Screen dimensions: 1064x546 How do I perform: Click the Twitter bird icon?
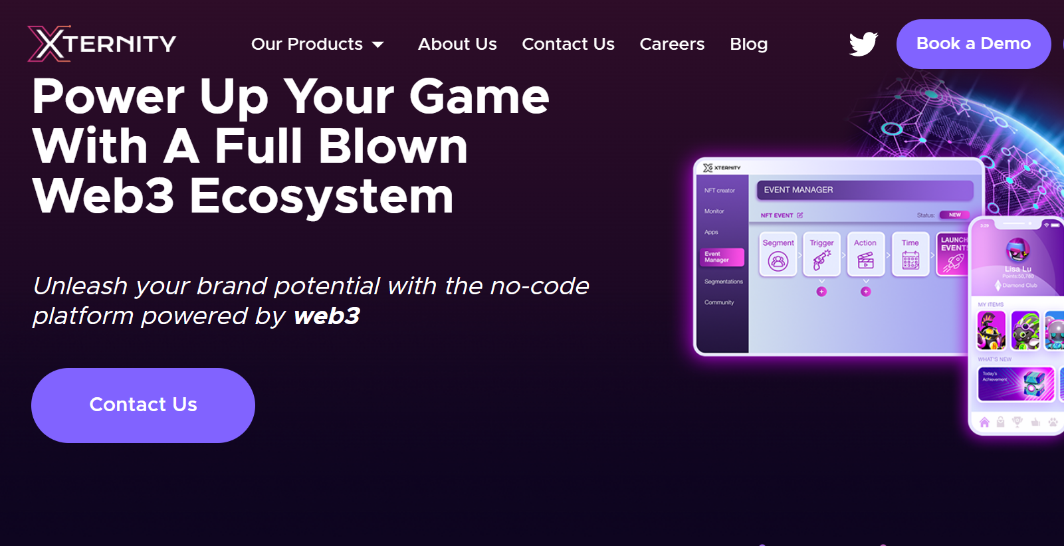pos(863,44)
